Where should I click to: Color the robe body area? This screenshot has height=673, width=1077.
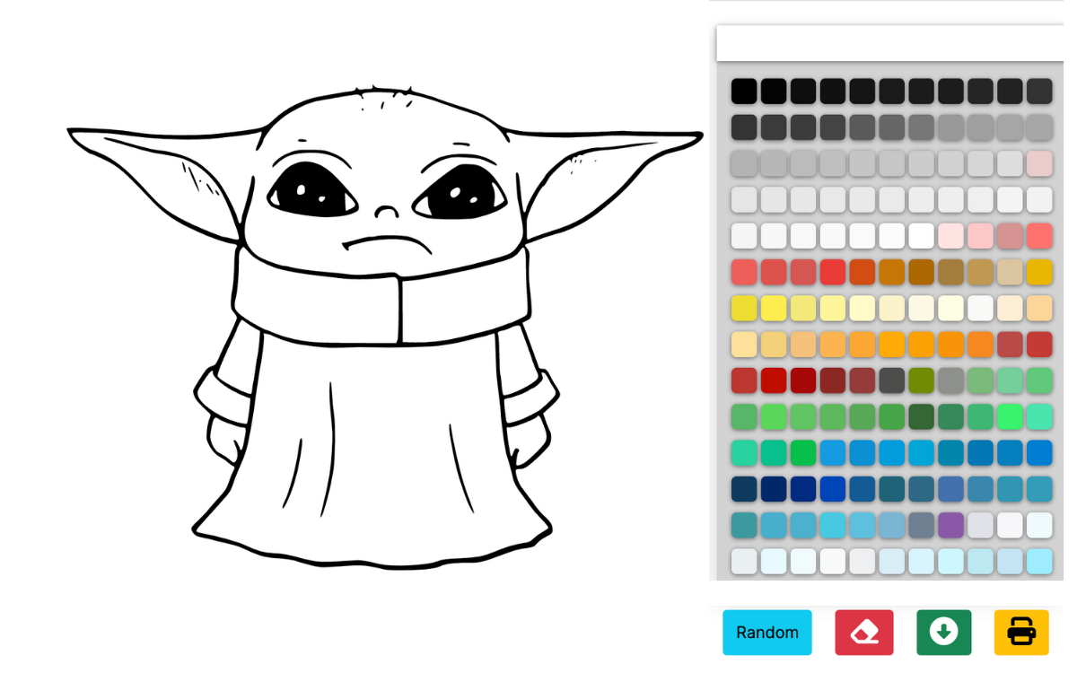(x=377, y=449)
